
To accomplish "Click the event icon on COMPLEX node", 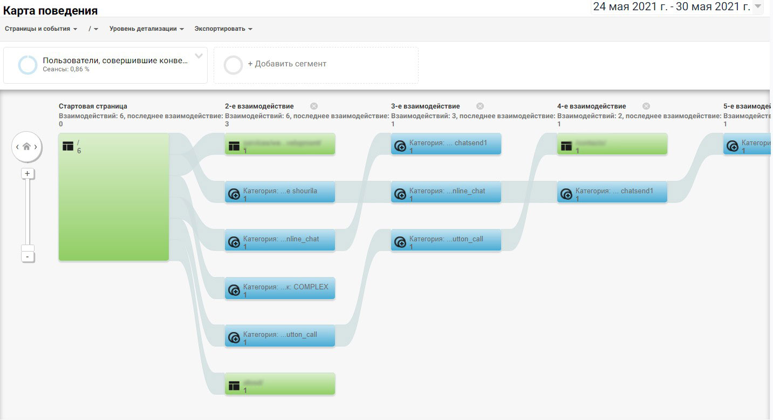I will [234, 290].
